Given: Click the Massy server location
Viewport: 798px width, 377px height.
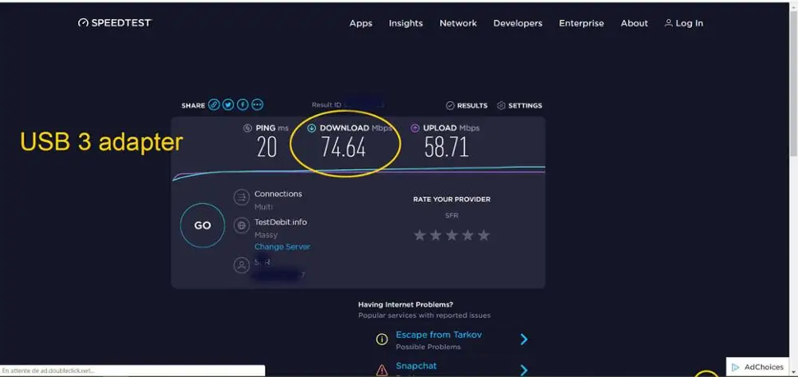Looking at the screenshot, I should 266,235.
